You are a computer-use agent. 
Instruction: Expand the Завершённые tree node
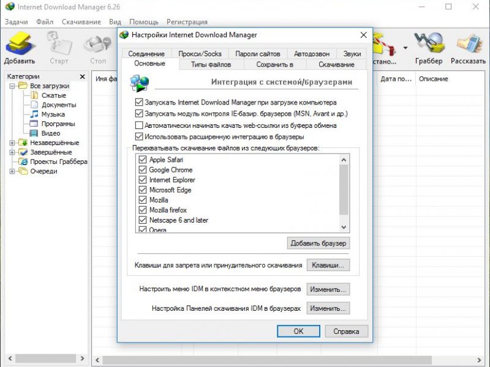pyautogui.click(x=12, y=152)
